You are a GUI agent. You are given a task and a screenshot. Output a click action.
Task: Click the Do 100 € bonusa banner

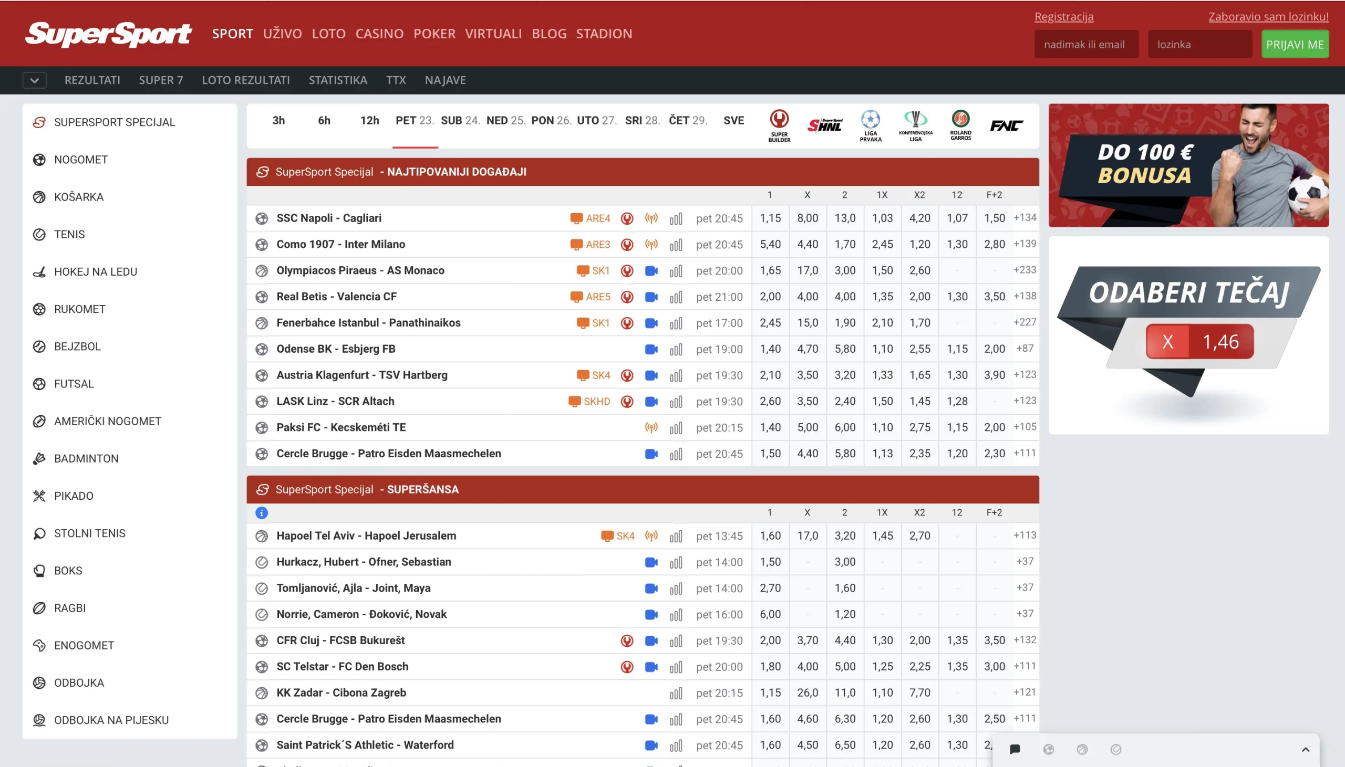(x=1188, y=165)
